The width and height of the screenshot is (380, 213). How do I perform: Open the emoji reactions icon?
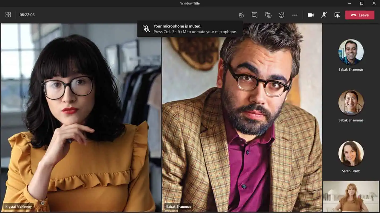[281, 15]
